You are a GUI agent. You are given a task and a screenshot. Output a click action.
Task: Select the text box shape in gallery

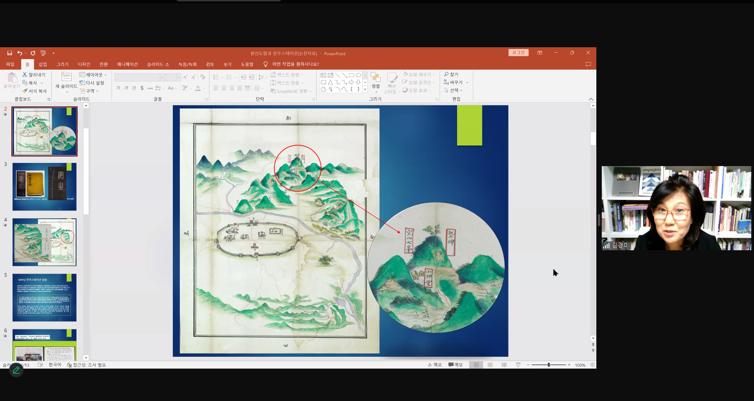(x=323, y=75)
